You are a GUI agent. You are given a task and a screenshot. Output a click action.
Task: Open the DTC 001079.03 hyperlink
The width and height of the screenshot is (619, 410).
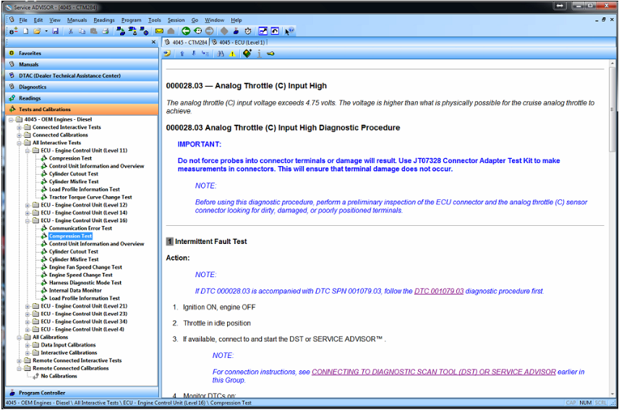[439, 292]
